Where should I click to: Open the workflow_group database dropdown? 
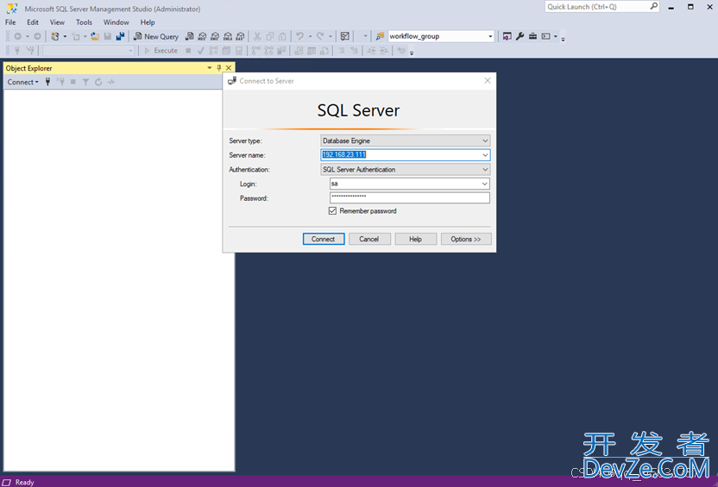490,36
